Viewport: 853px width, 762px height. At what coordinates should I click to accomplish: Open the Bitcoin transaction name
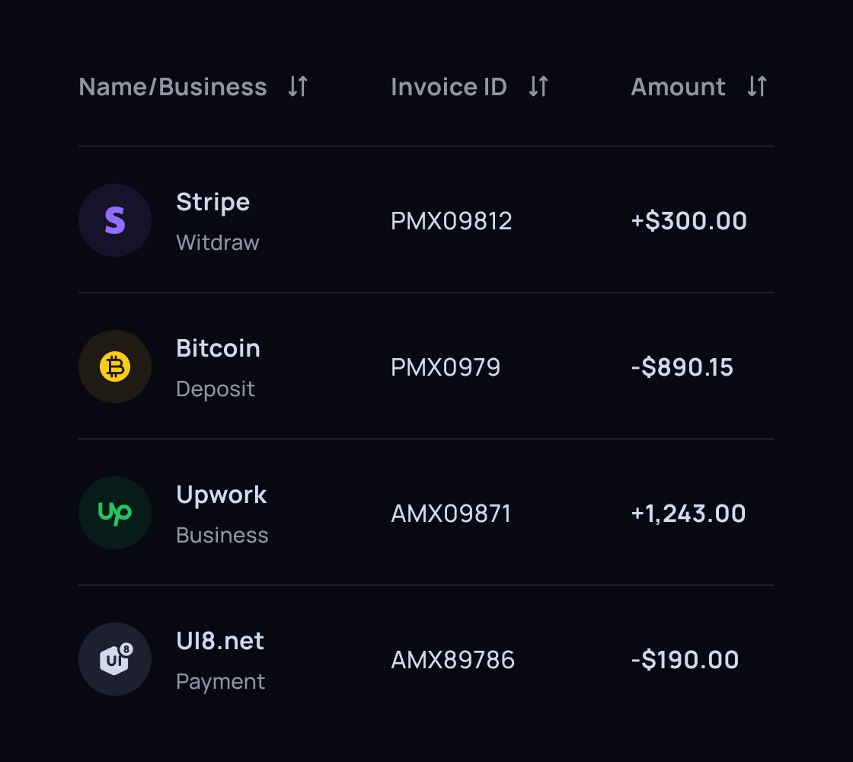pos(219,348)
